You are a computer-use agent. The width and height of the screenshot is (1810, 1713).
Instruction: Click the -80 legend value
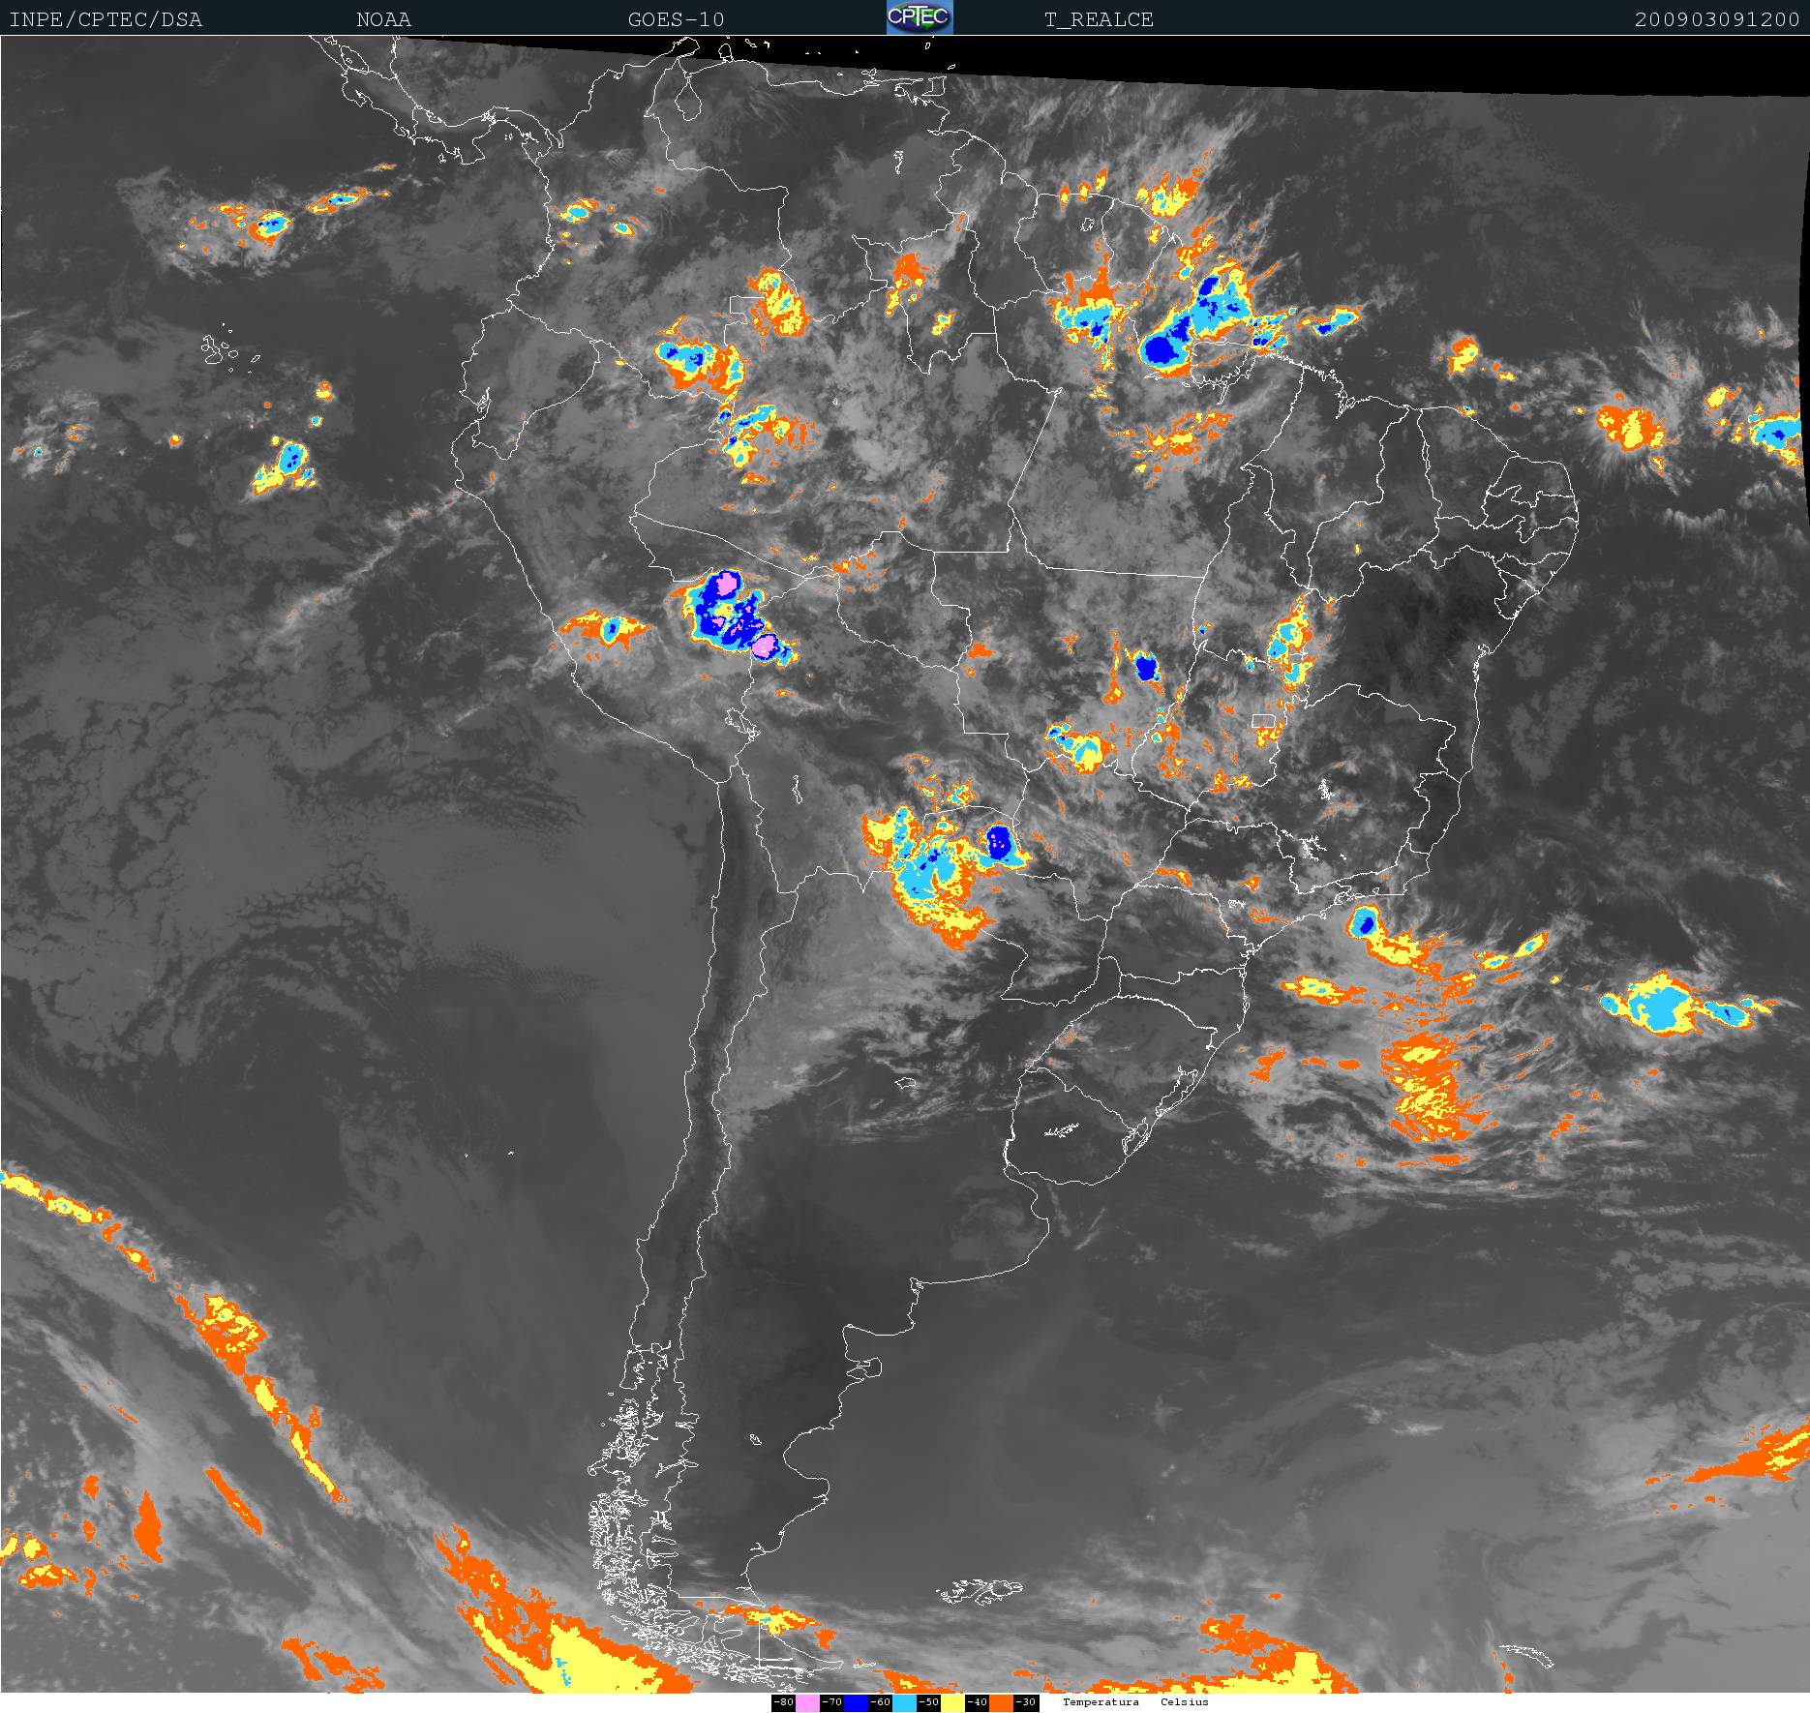point(783,1703)
